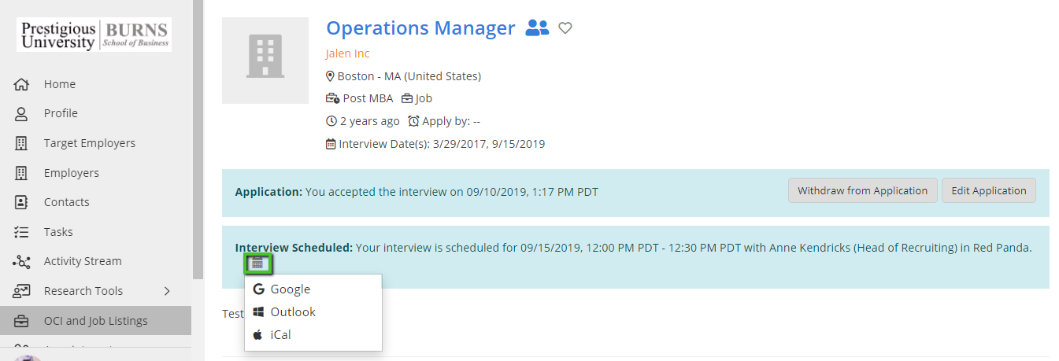This screenshot has width=1059, height=361.
Task: Click the Home icon in the sidebar
Action: [x=21, y=84]
